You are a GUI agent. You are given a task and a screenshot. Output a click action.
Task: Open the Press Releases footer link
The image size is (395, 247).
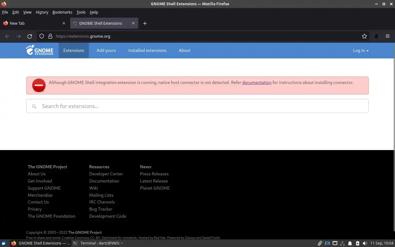coord(154,174)
